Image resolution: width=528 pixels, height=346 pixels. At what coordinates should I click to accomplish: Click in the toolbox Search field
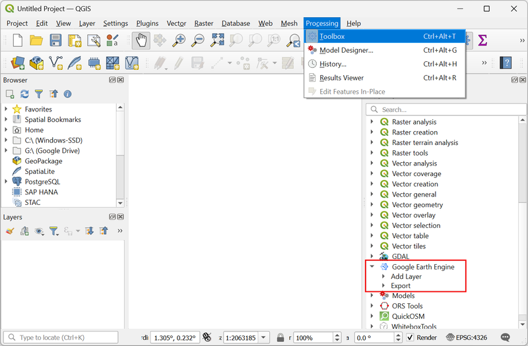click(x=447, y=109)
